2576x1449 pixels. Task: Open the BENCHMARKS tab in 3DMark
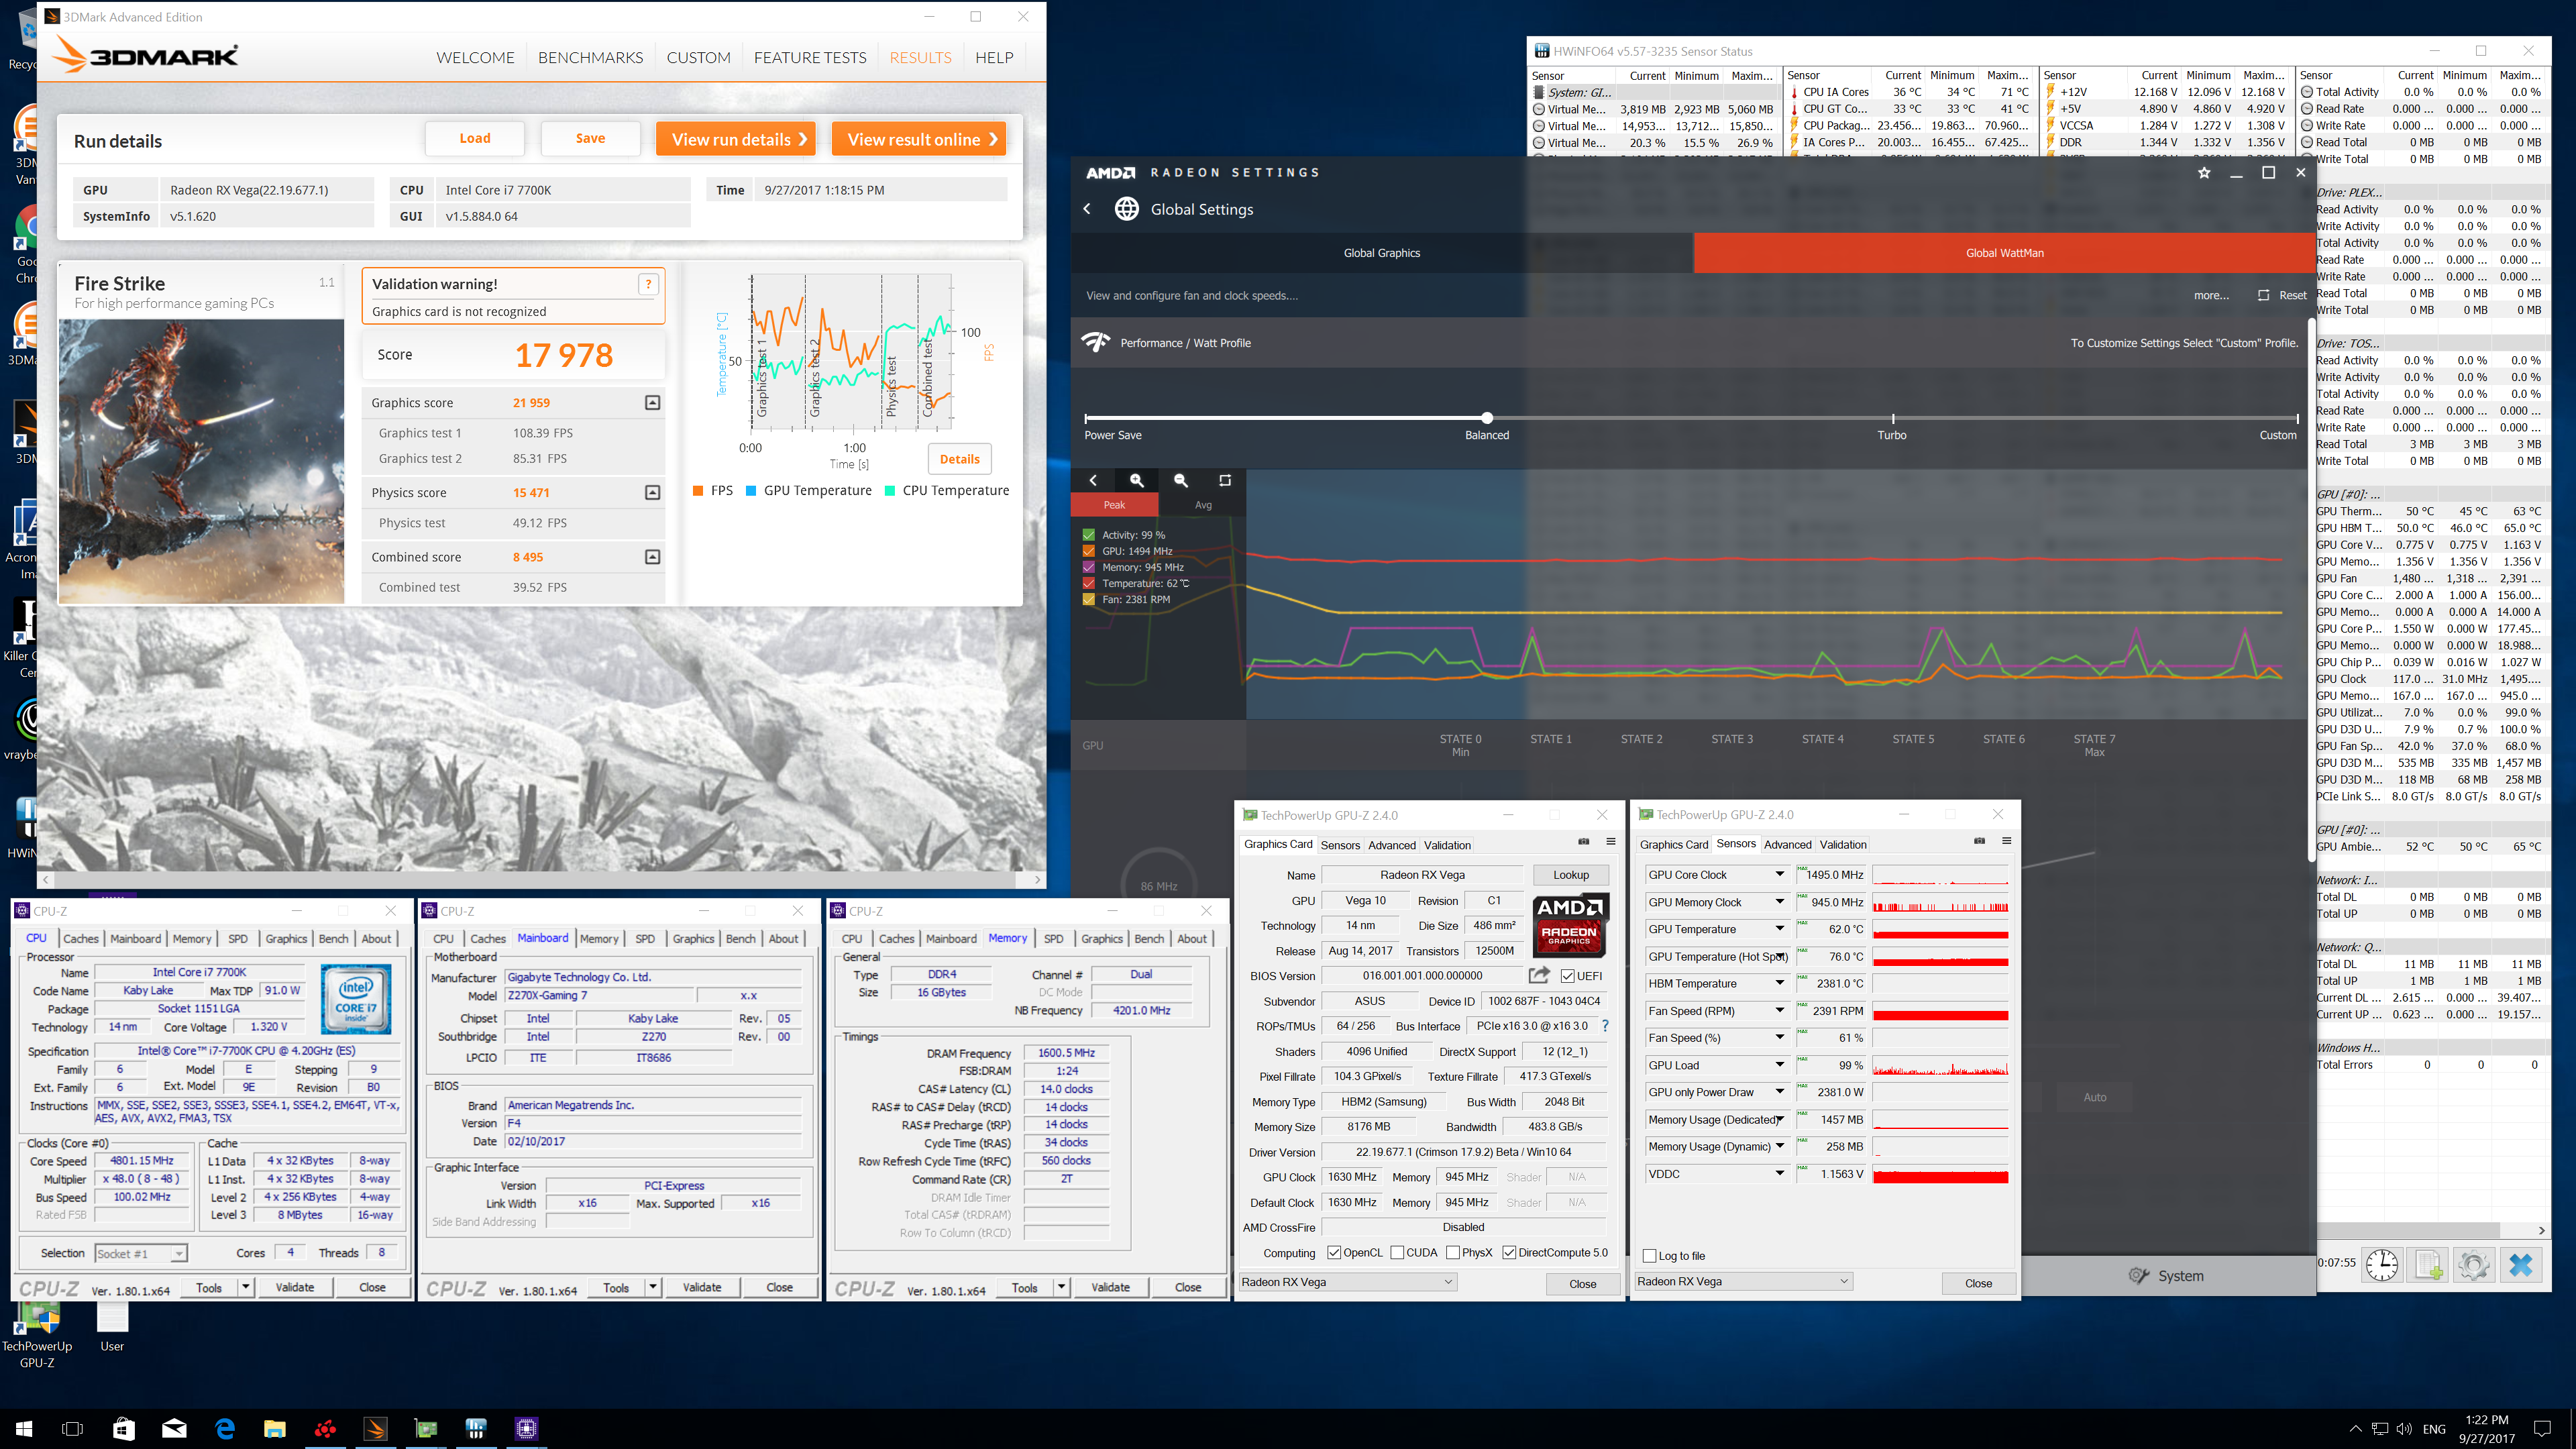pos(590,58)
